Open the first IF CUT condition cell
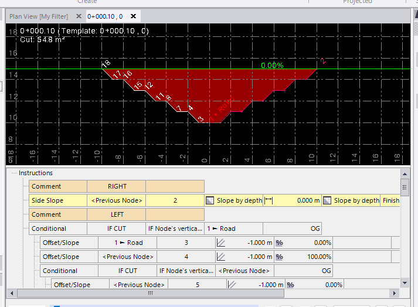This screenshot has width=418, height=307. pos(116,228)
